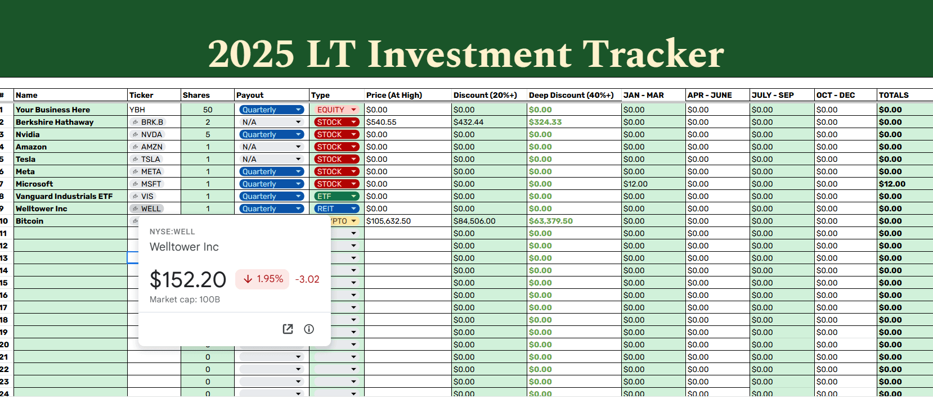Open N/A payout dropdown for Tesla

click(x=272, y=159)
